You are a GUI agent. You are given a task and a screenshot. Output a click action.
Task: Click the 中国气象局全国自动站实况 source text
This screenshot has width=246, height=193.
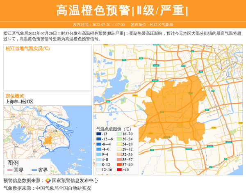tap(63, 188)
